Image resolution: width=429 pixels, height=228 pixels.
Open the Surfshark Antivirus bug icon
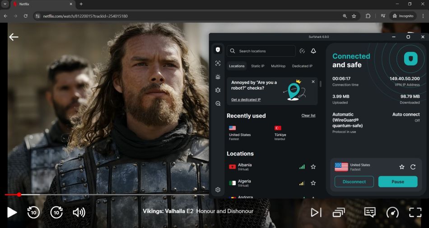[218, 90]
